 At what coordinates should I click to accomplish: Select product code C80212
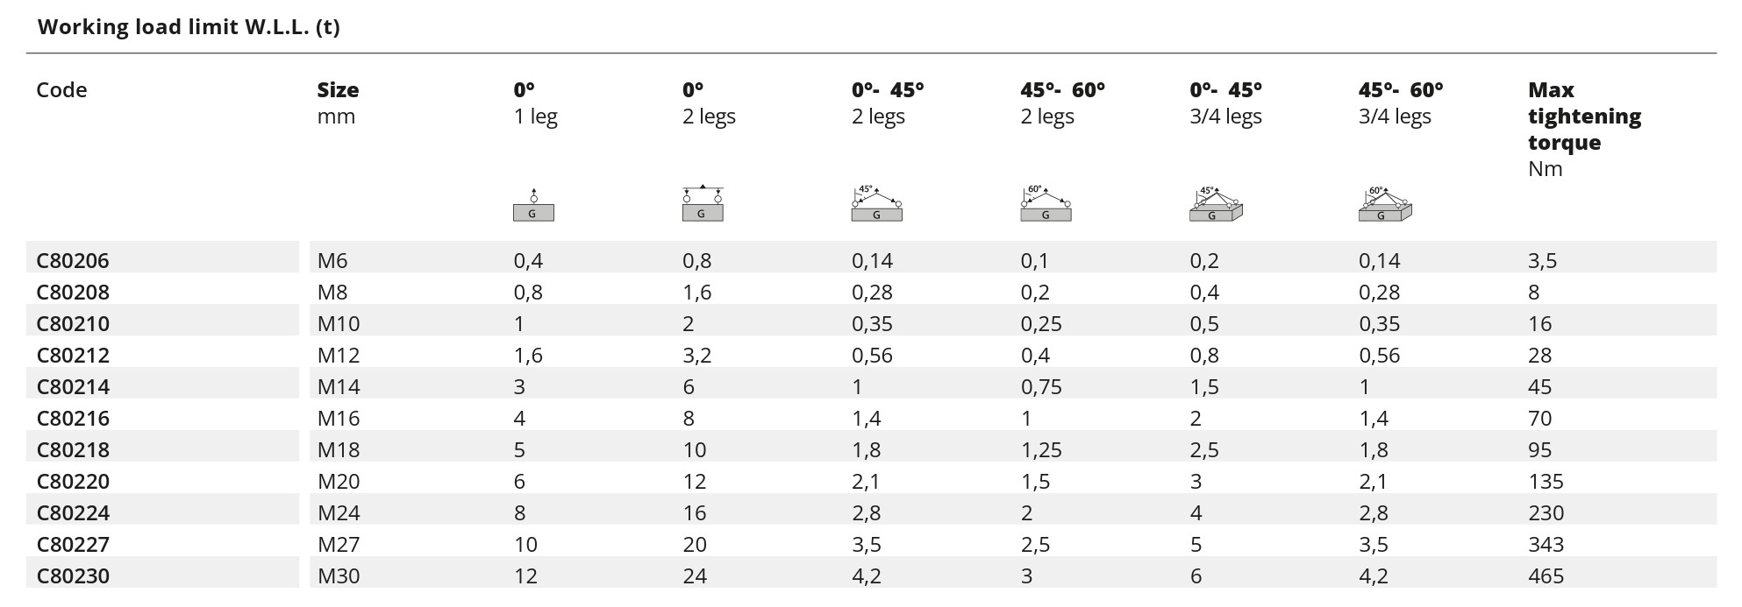73,356
